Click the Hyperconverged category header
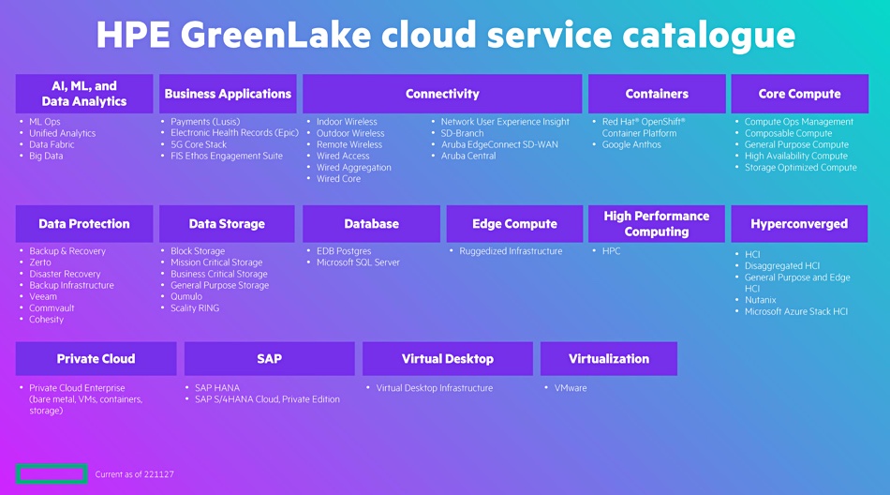890x495 pixels. (799, 224)
